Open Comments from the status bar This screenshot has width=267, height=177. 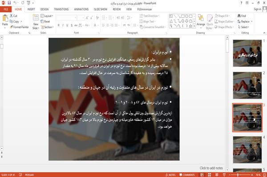[x=187, y=175]
